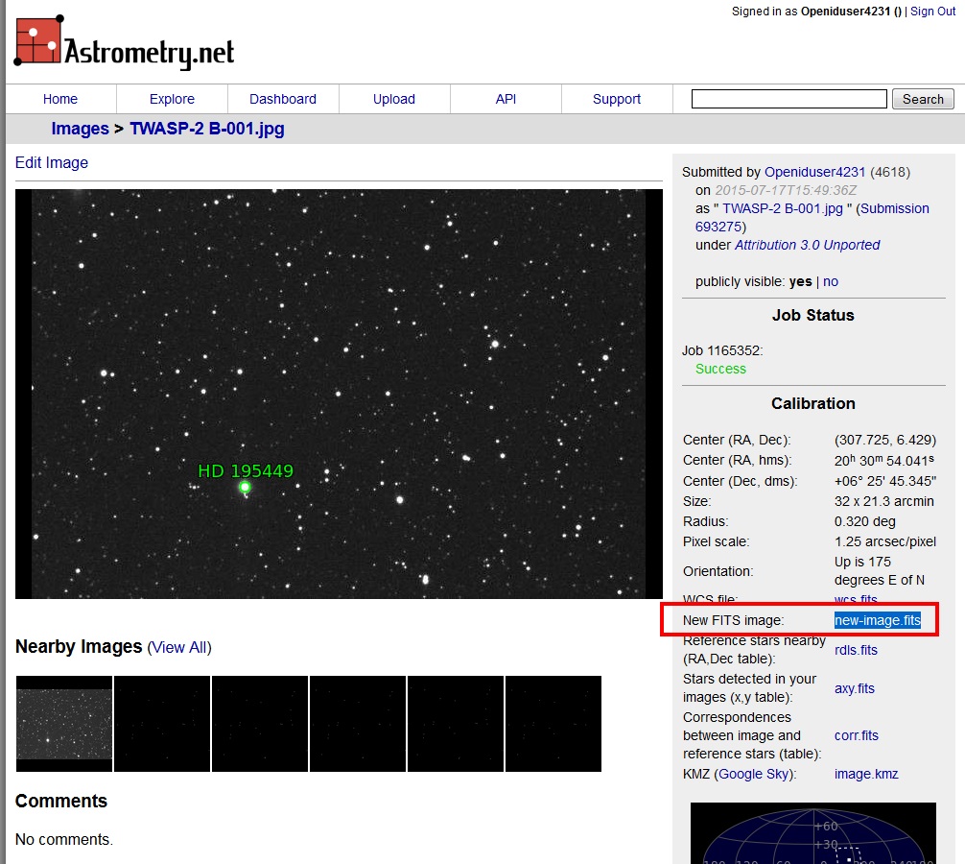Navigate to the Dashboard menu item
The height and width of the screenshot is (864, 965).
pos(282,98)
